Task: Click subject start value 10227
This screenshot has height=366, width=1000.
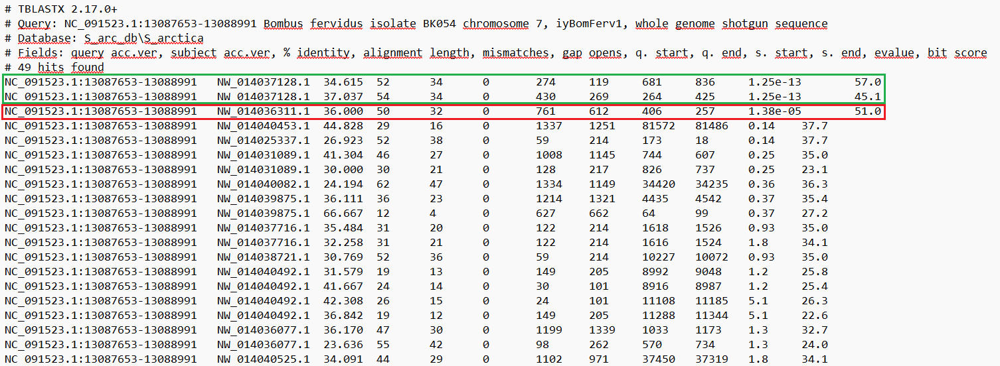Action: [659, 257]
